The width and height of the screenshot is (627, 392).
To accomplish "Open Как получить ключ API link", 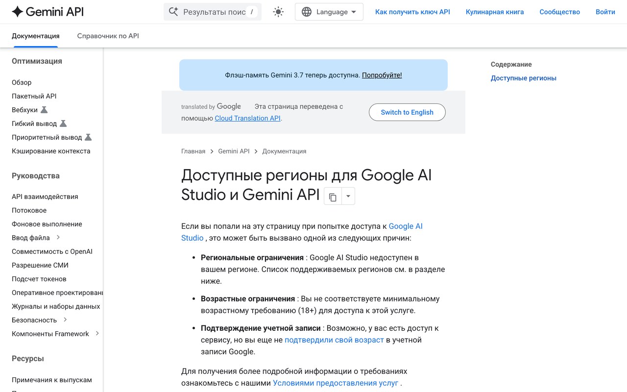I will (412, 12).
